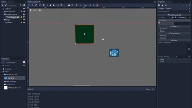Revert the Occluder property to default
Viewport: 192px width, 108px height.
173,17
